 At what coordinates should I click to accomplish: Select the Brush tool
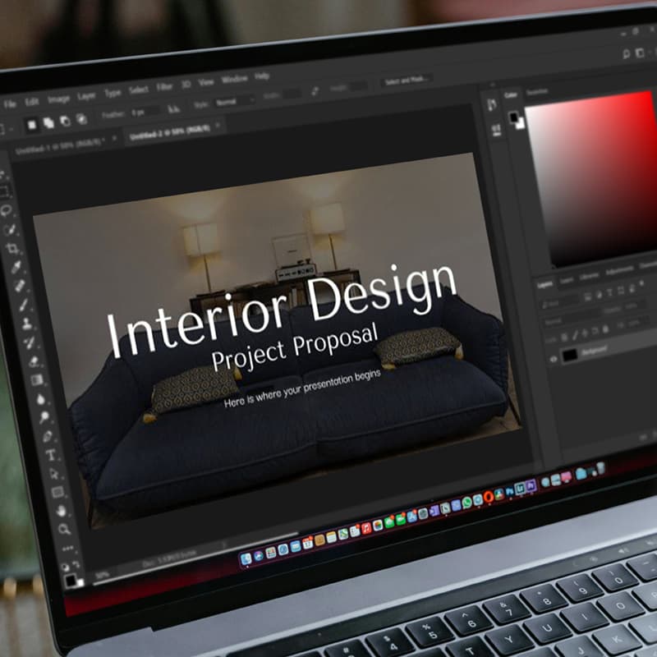24,305
